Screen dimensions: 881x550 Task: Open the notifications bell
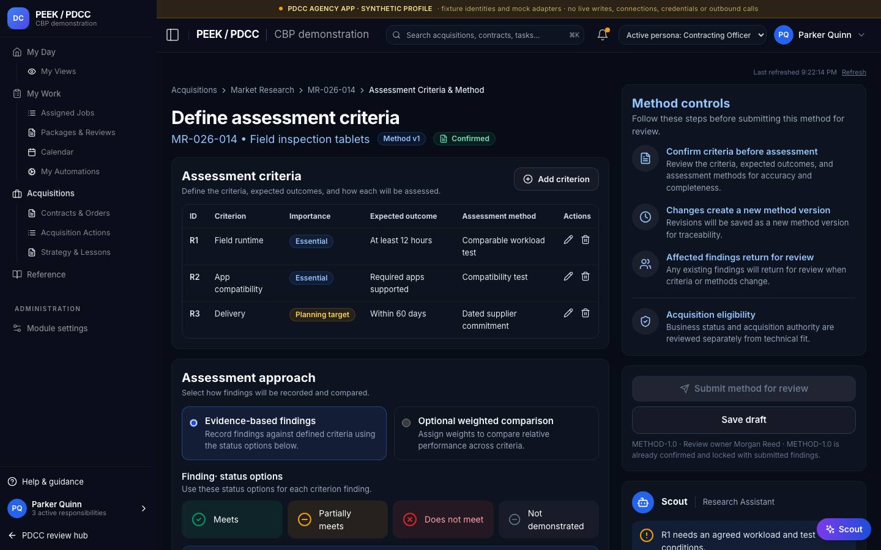603,35
